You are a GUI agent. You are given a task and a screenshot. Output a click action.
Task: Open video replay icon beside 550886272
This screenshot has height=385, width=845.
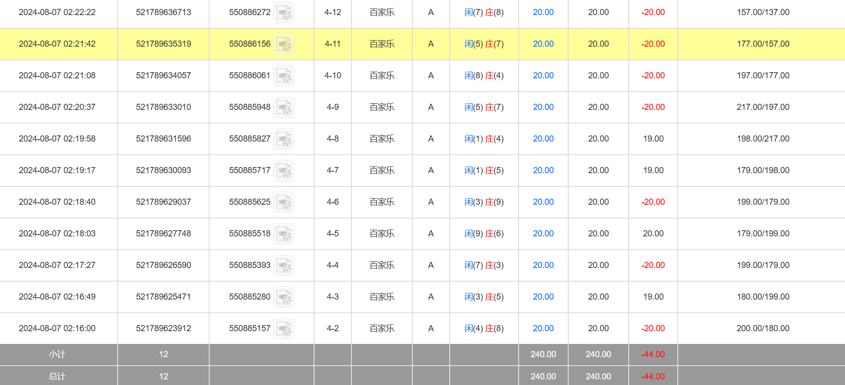284,13
